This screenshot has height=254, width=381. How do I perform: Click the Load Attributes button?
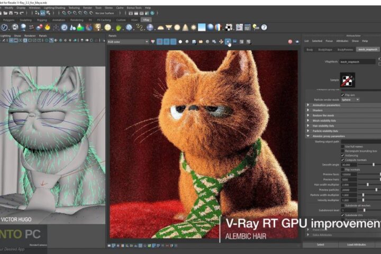(357, 244)
